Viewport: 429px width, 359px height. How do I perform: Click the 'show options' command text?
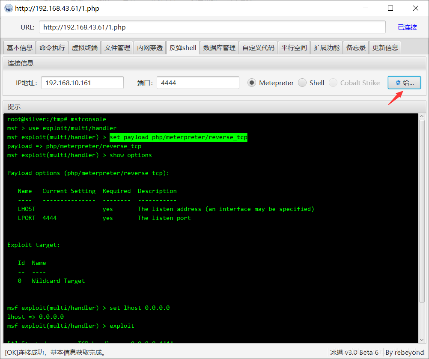[x=131, y=155]
